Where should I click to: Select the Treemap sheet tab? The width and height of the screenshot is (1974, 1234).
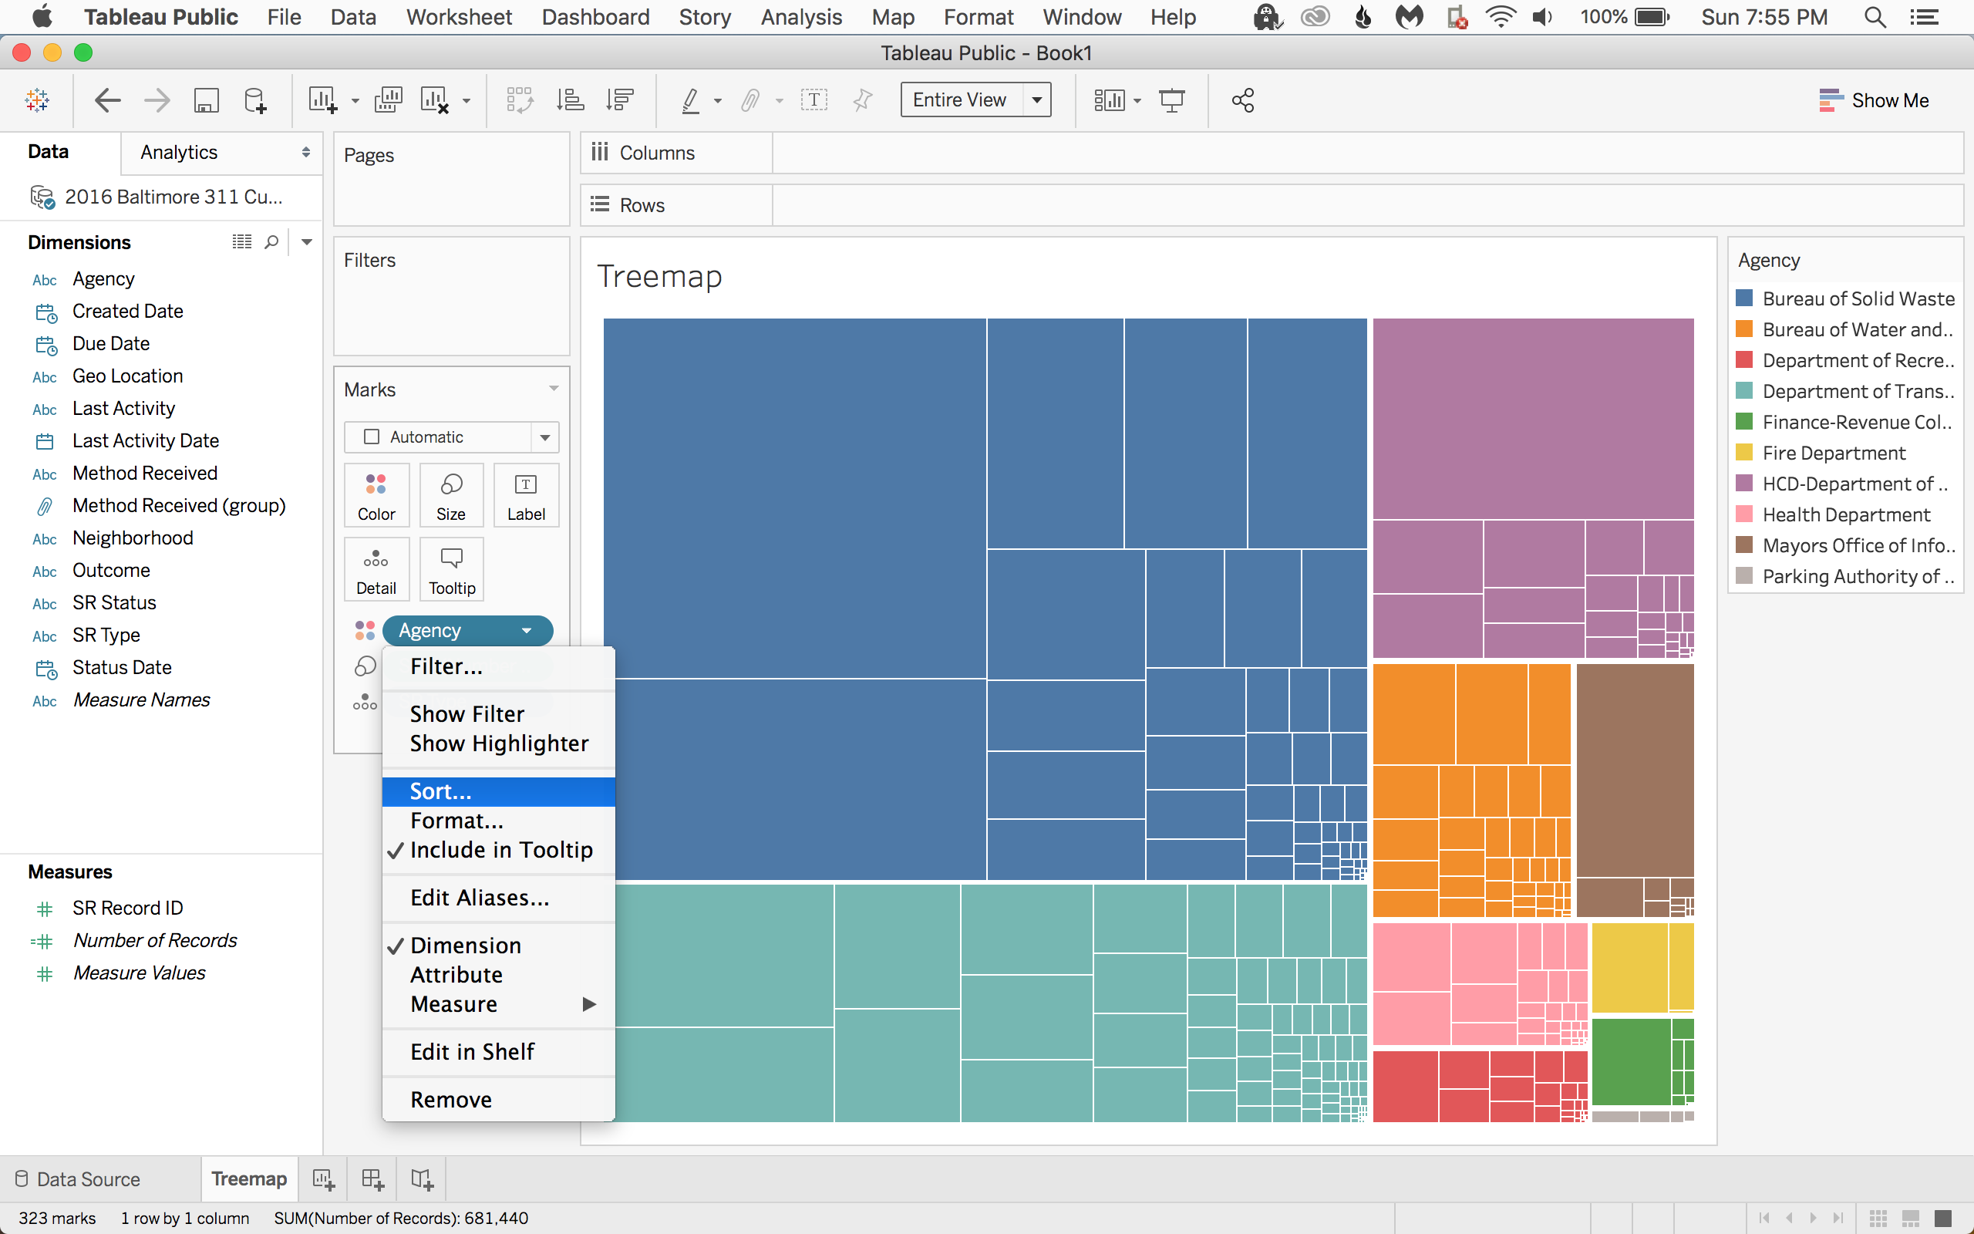tap(249, 1179)
